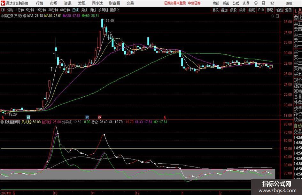Switch to the 1分钟 period tab

pos(20,10)
